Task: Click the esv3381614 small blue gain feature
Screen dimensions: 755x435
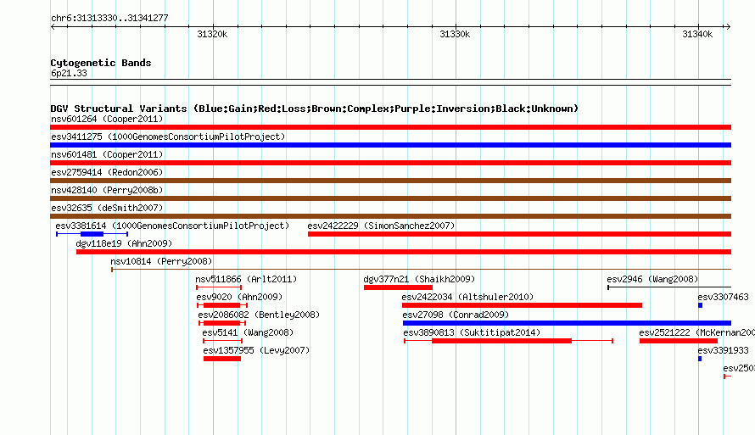Action: click(92, 234)
